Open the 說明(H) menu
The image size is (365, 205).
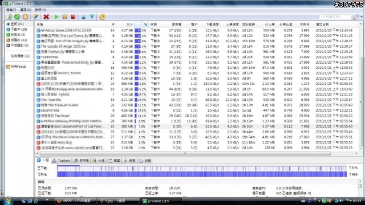[40, 10]
